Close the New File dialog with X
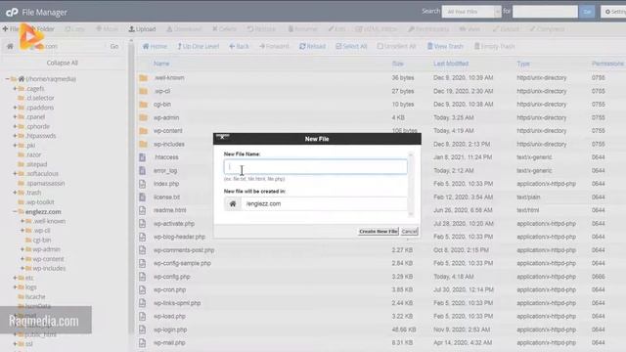The image size is (626, 352). [222, 137]
